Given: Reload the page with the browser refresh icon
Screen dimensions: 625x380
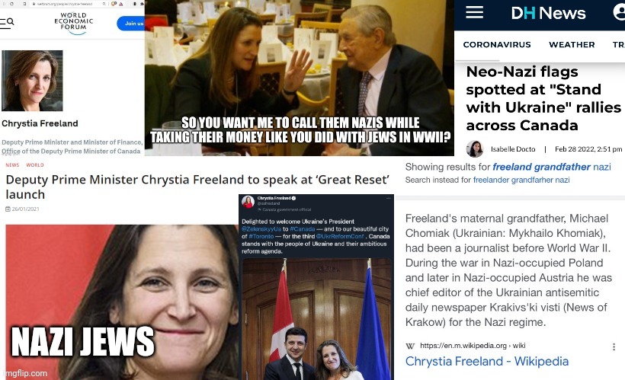Looking at the screenshot, I should click(x=11, y=4).
